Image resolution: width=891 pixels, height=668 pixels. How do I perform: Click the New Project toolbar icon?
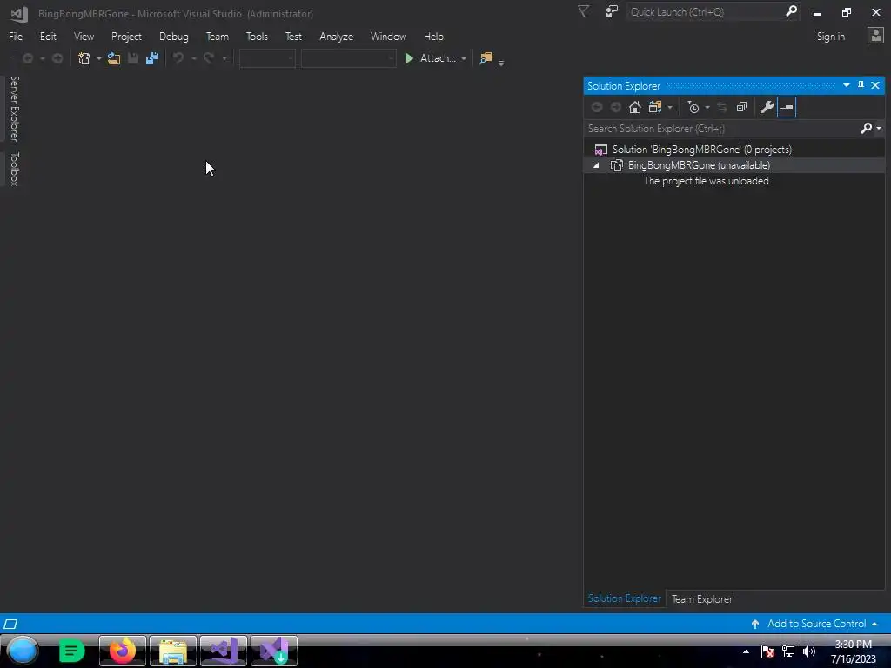[x=84, y=58]
